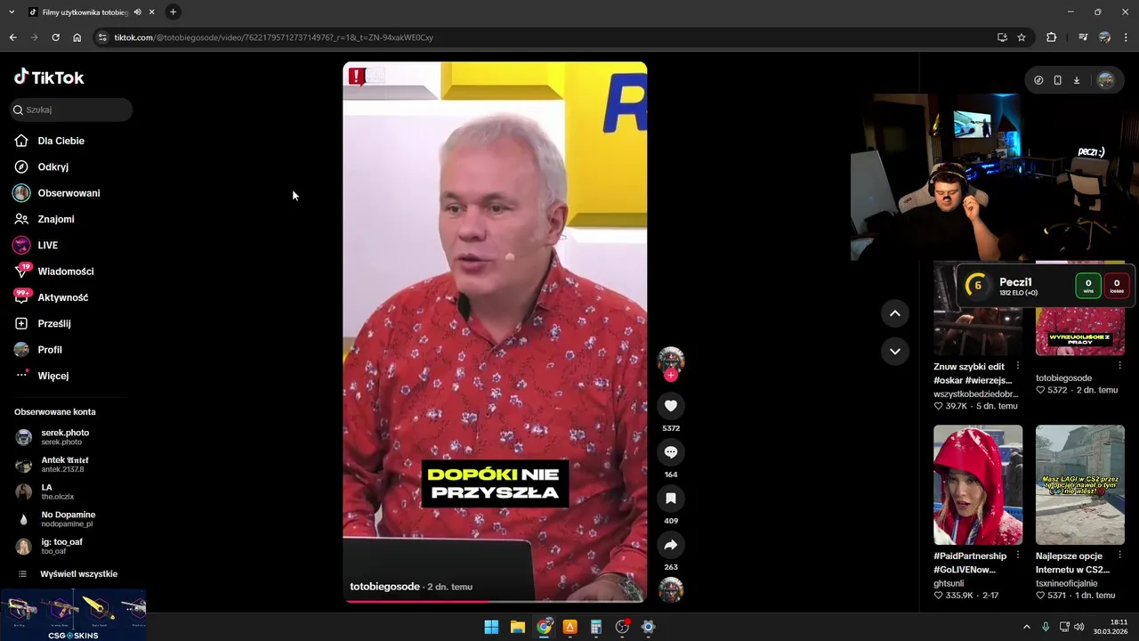Follow creator with red plus badge

(671, 376)
